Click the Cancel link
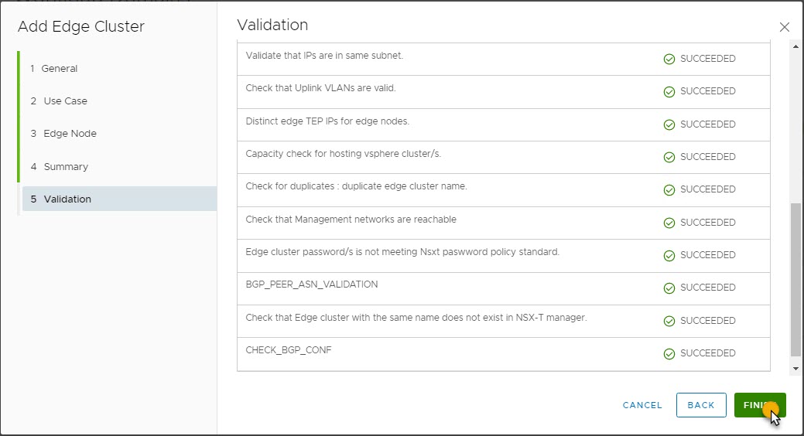Screen dimensions: 804x436 click(642, 405)
